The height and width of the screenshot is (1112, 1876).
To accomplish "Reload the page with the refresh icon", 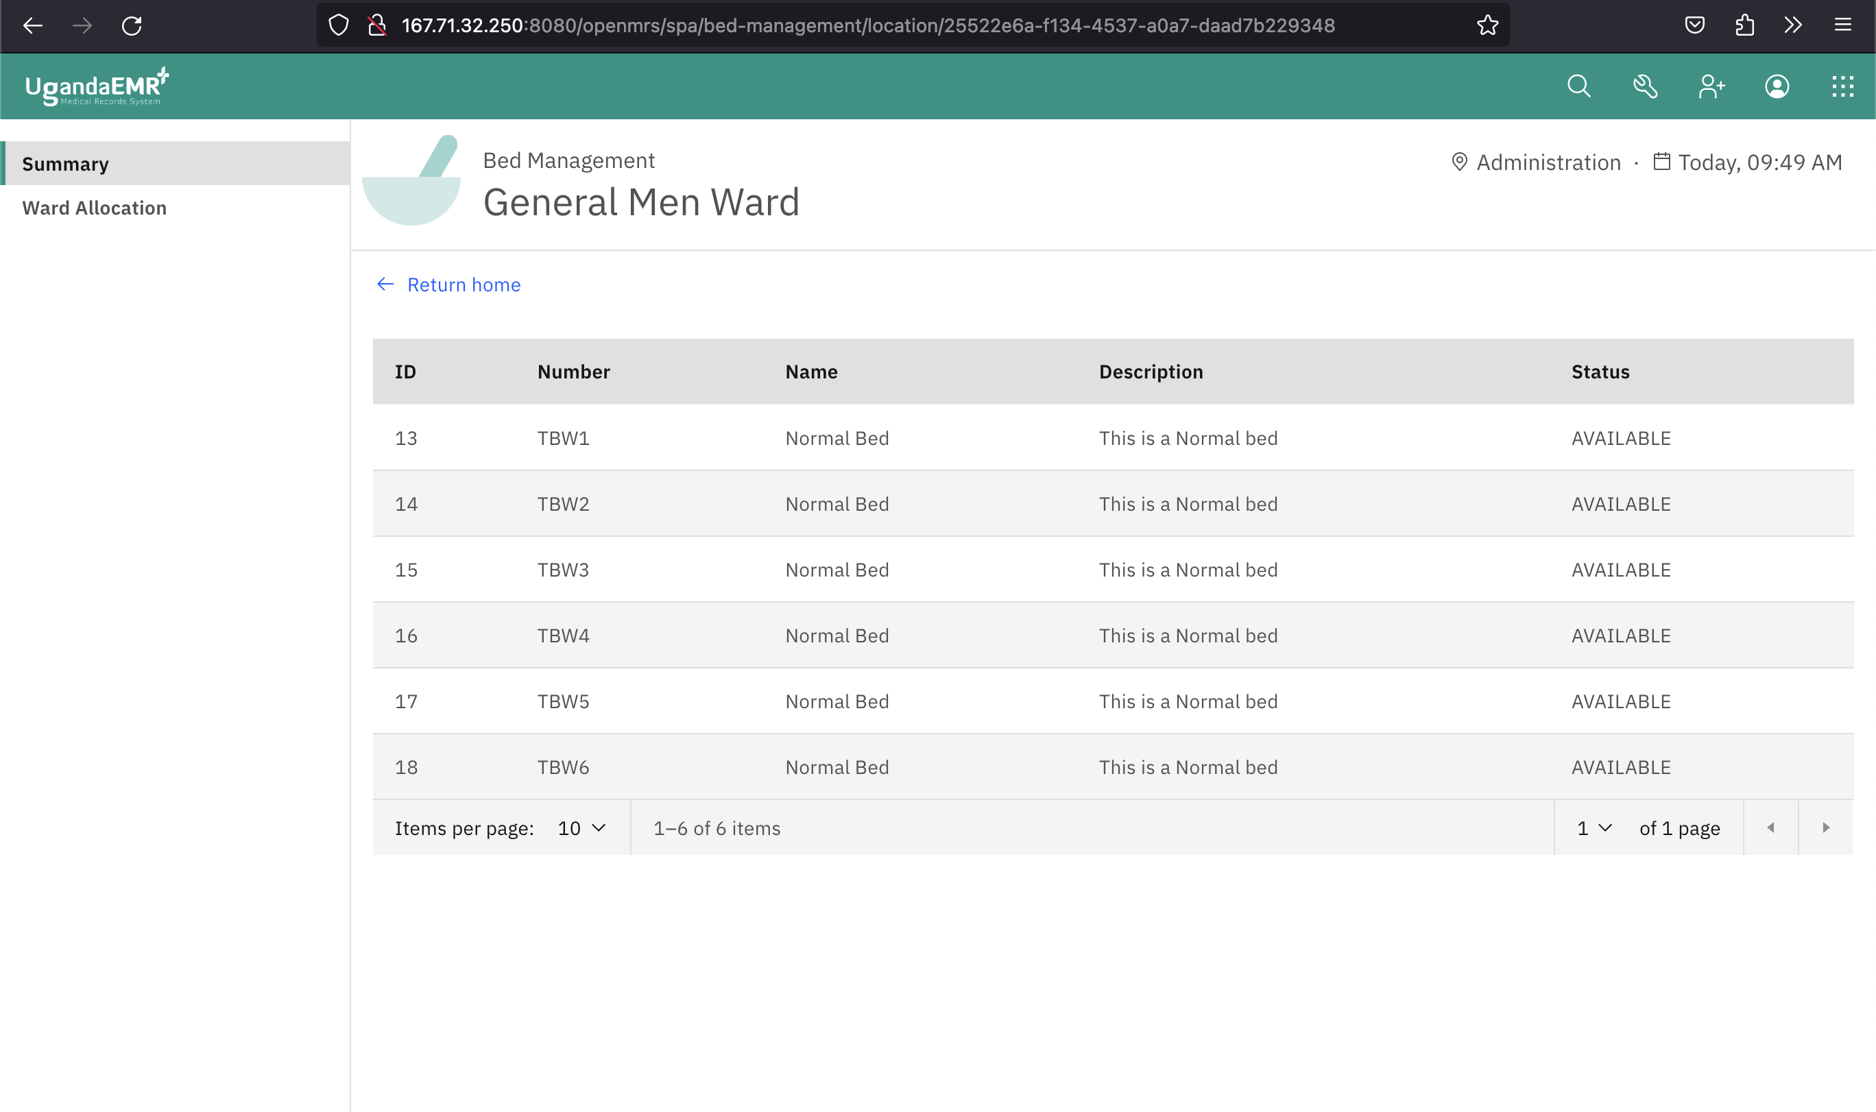I will (132, 25).
